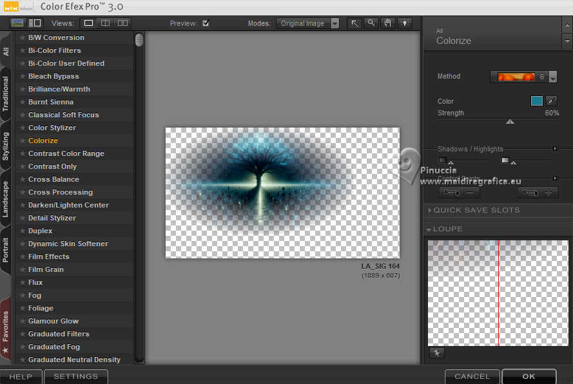Click CANCEL to discard changes
Viewport: 573px width, 384px height.
[x=472, y=376]
